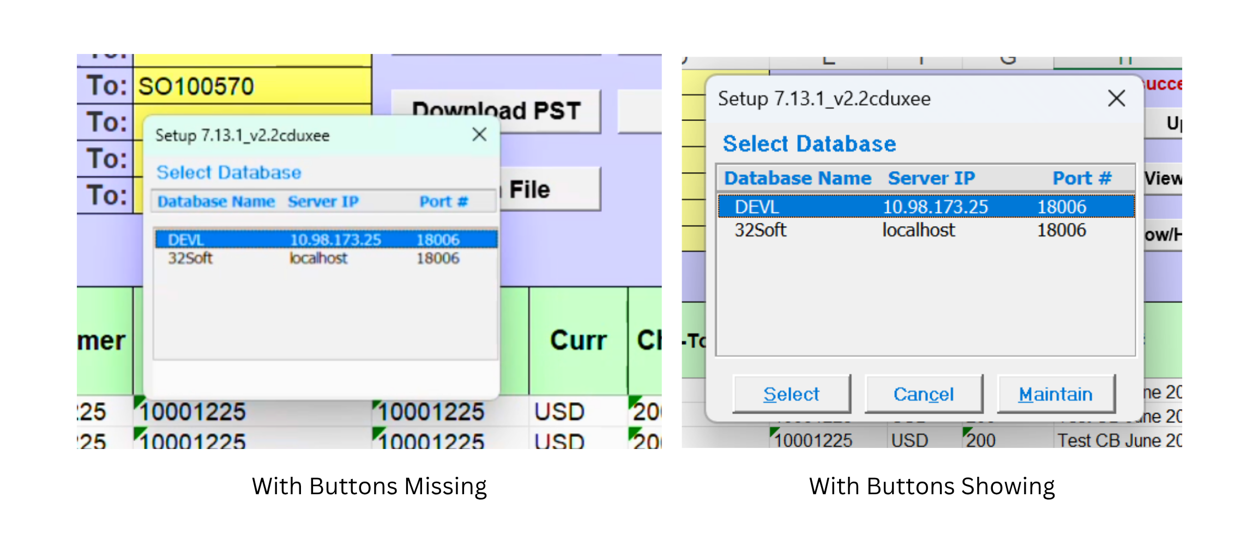Close the Setup dialog that shows buttons
Viewport: 1259px width, 540px height.
(1116, 99)
